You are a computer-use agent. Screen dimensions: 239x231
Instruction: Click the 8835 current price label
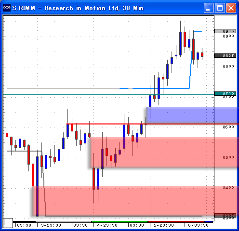[x=225, y=56]
